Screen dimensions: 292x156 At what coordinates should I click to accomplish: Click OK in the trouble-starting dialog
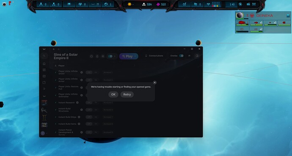coord(113,94)
